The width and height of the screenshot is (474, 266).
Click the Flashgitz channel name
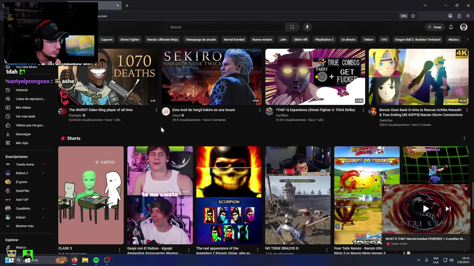[x=75, y=115]
